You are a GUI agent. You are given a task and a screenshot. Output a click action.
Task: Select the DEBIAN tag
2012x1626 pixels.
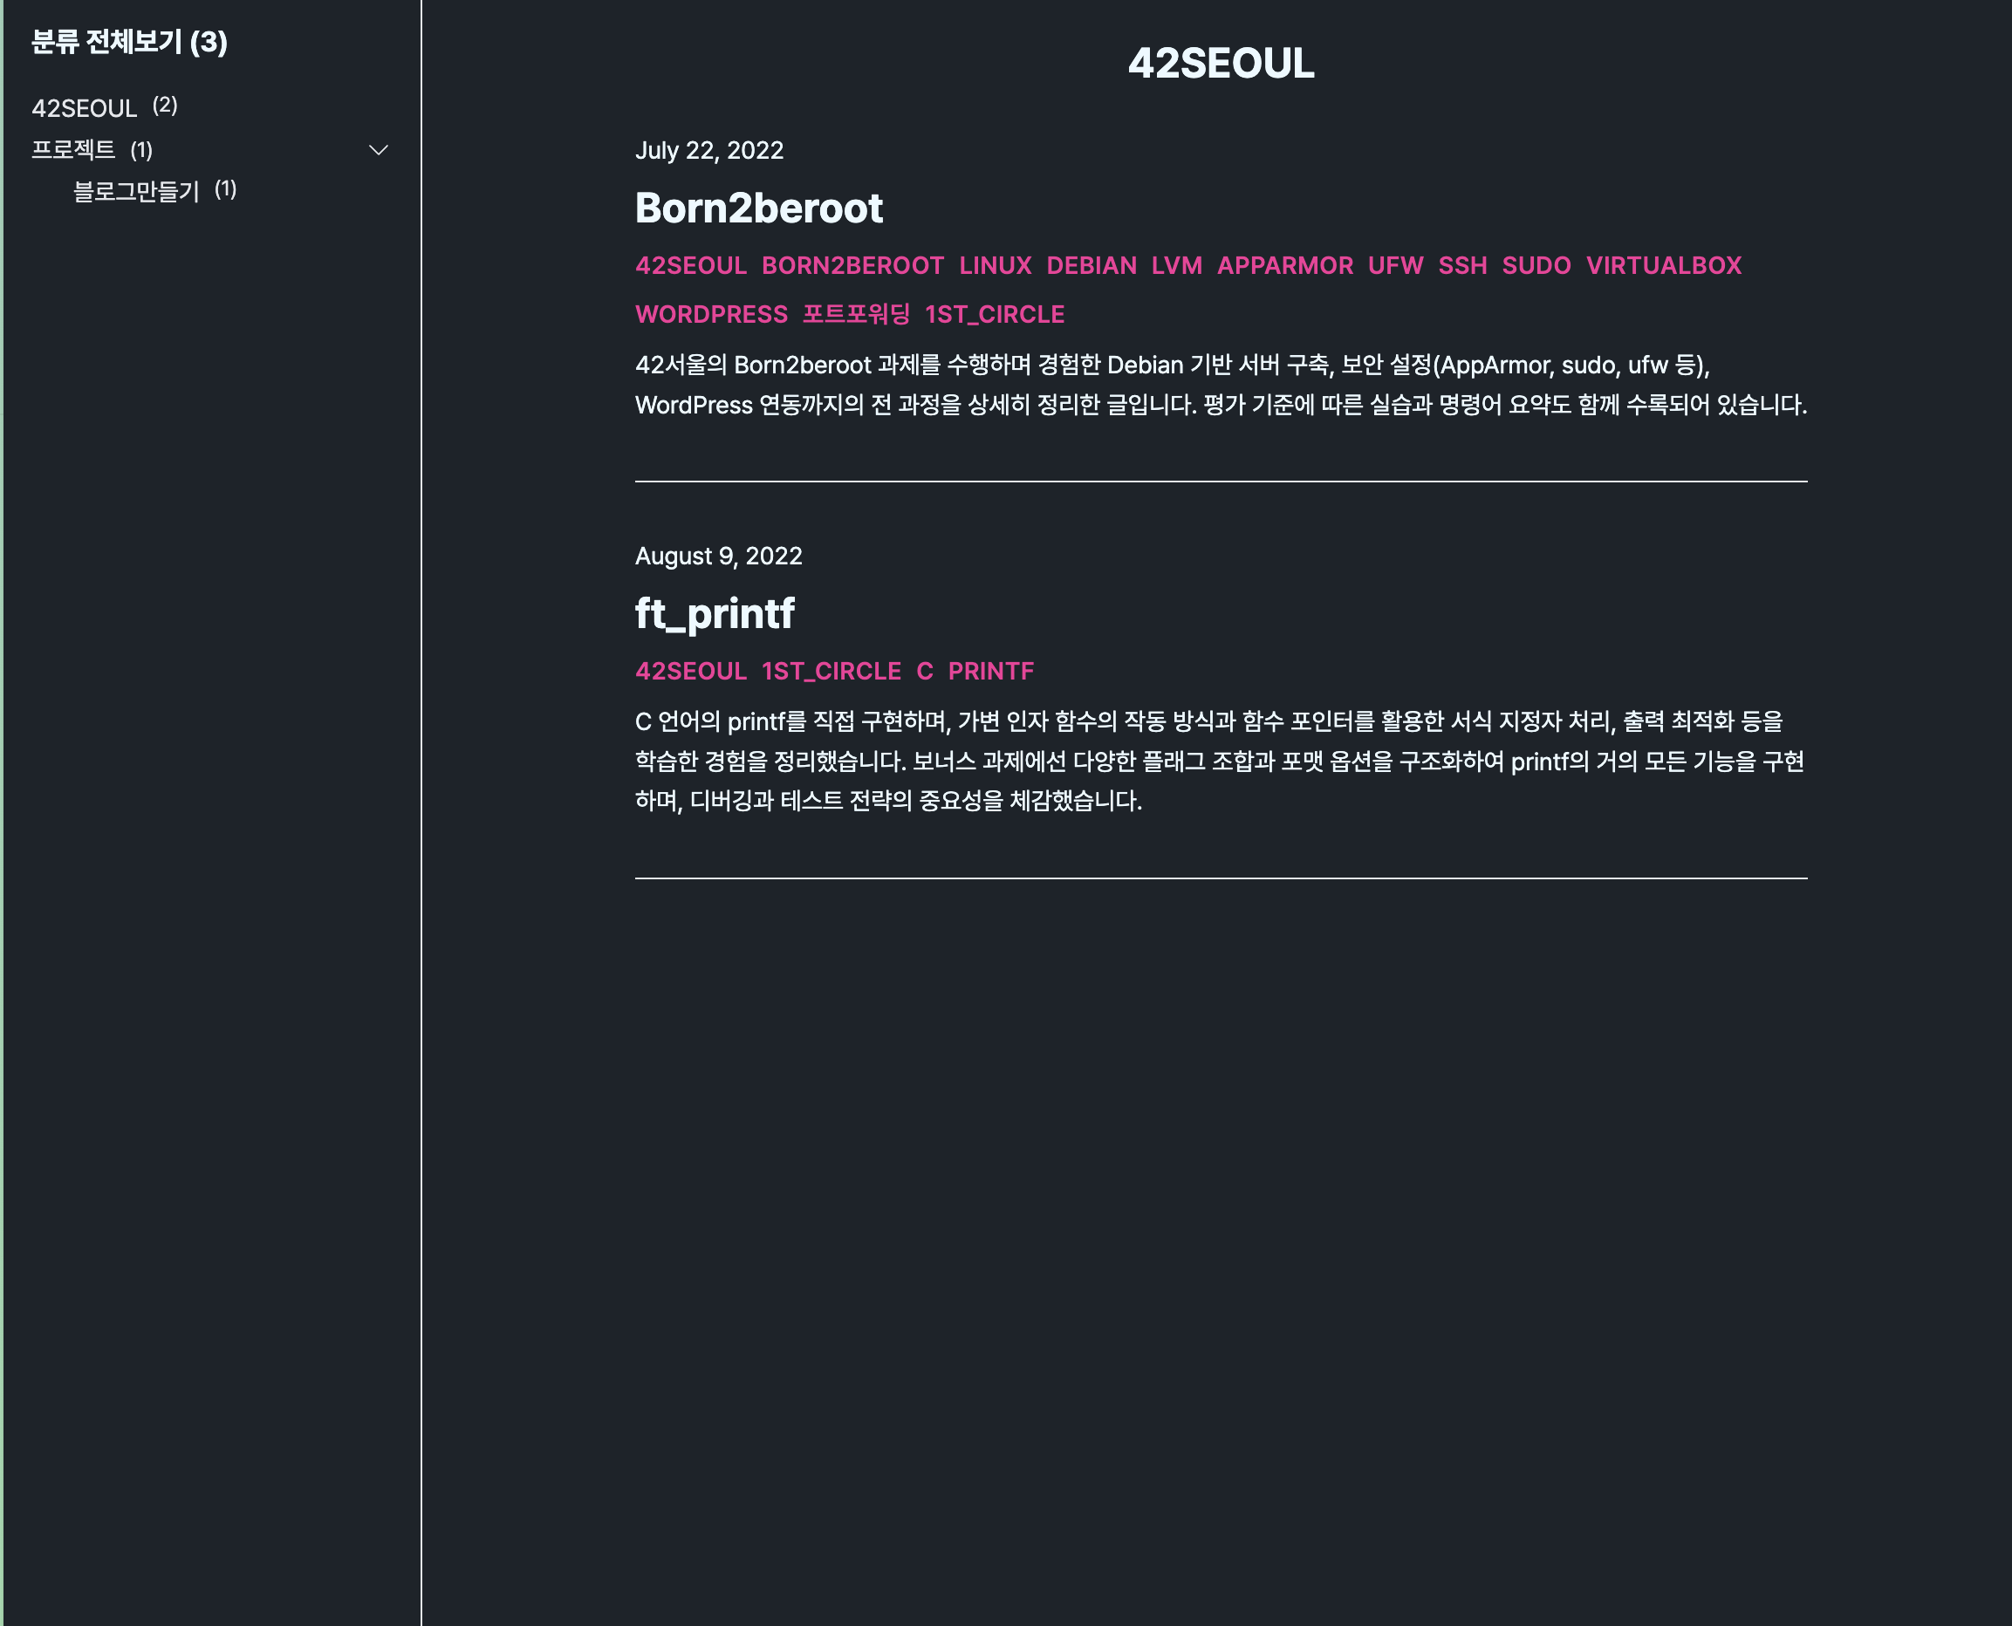coord(1092,266)
